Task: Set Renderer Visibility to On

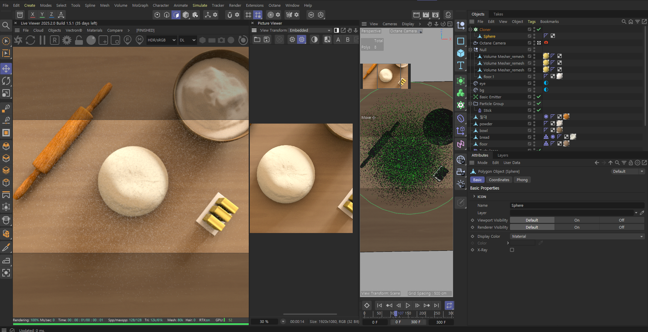Action: coord(577,227)
